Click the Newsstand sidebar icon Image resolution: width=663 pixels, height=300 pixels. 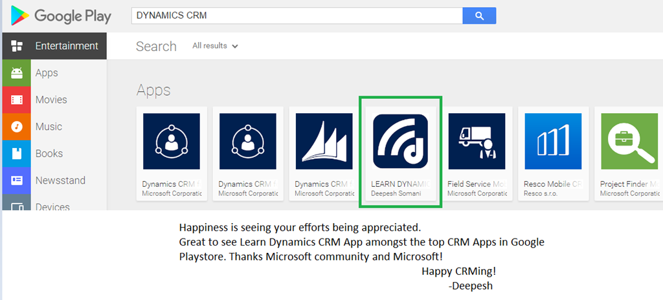(17, 180)
